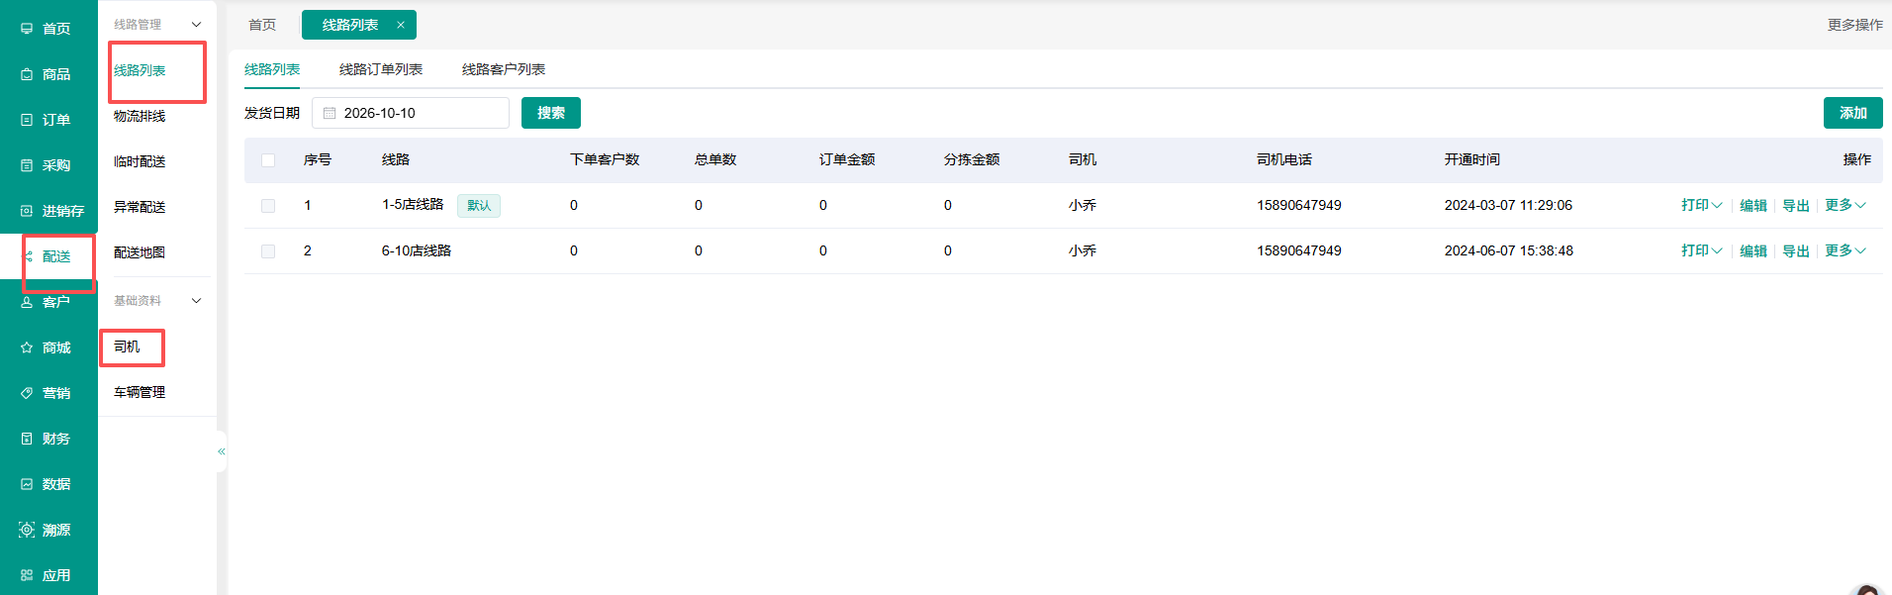The height and width of the screenshot is (595, 1892).
Task: Collapse the submenu panel with double-chevron icon
Action: 222,451
